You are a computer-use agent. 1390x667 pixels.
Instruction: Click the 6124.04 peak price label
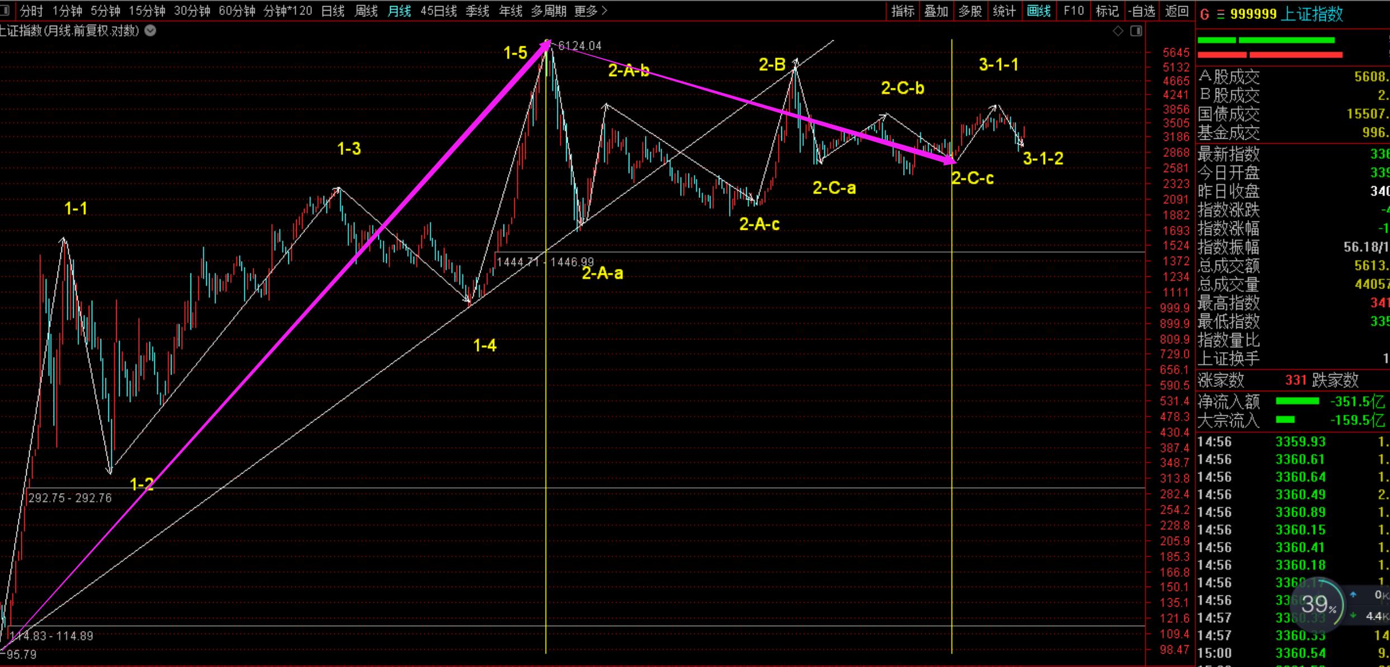(580, 46)
